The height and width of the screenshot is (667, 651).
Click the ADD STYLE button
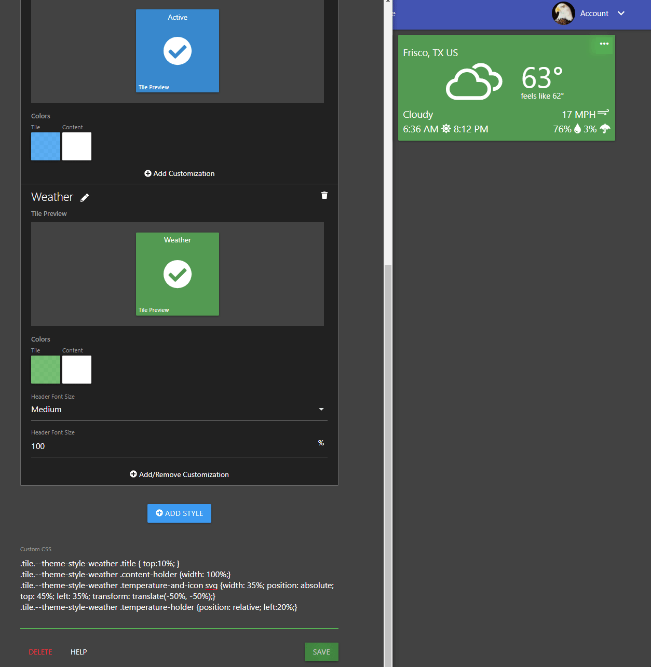pos(179,513)
